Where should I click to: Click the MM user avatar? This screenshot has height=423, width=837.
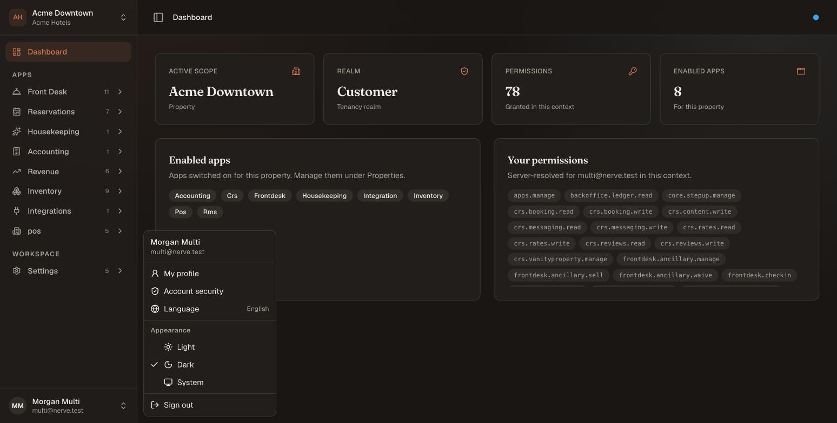point(18,406)
